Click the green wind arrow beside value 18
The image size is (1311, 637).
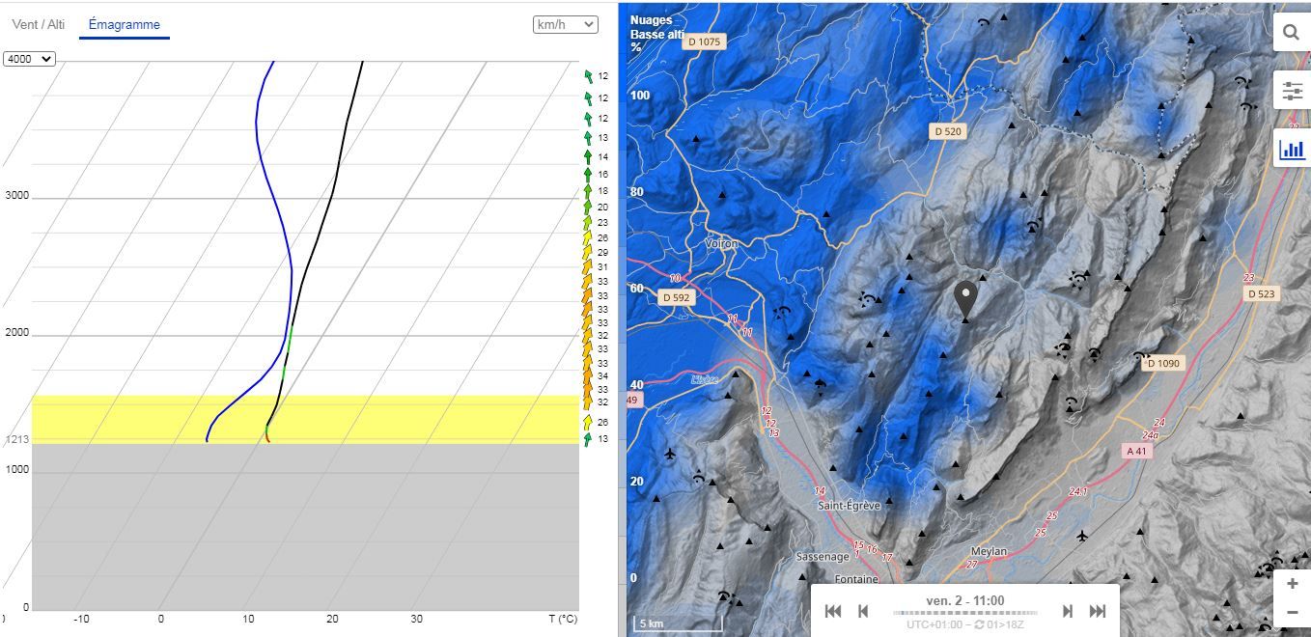tap(588, 191)
